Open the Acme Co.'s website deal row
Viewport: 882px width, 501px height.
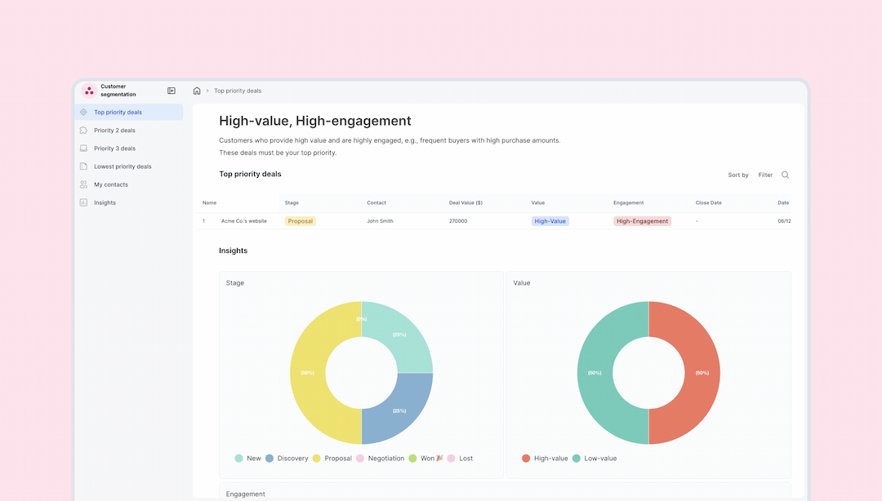[243, 221]
